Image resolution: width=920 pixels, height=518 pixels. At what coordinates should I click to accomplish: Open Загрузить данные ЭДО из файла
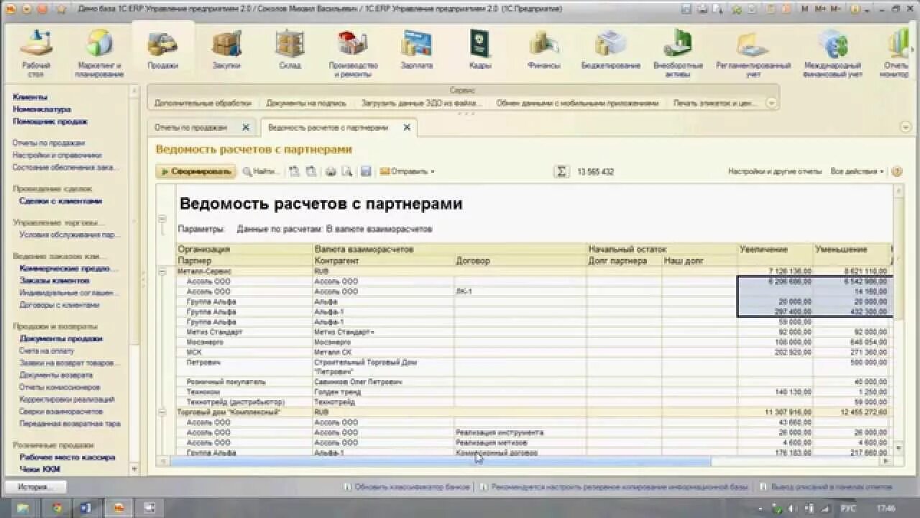(421, 103)
